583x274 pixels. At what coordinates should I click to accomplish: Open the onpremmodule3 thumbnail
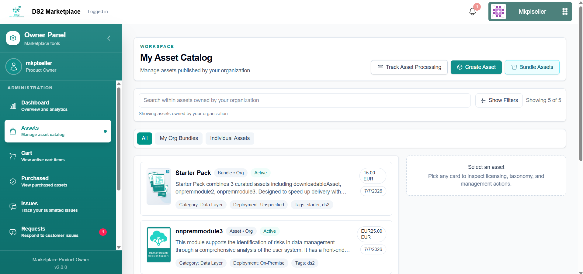(x=159, y=245)
